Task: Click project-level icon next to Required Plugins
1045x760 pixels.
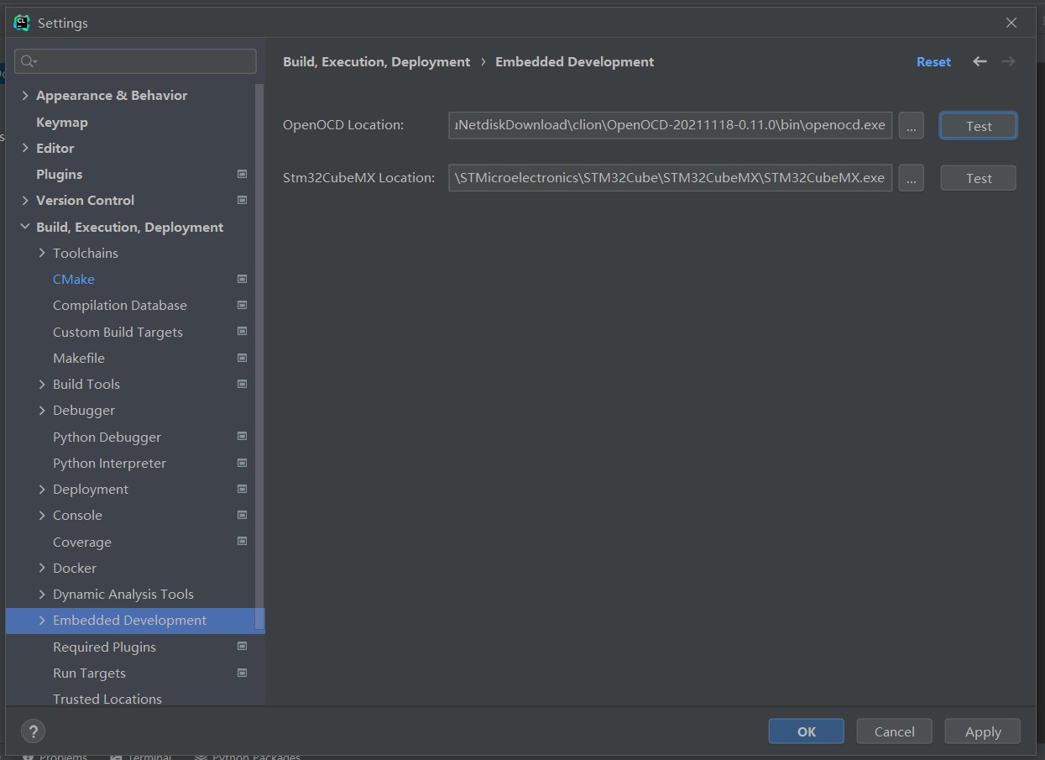Action: point(242,647)
